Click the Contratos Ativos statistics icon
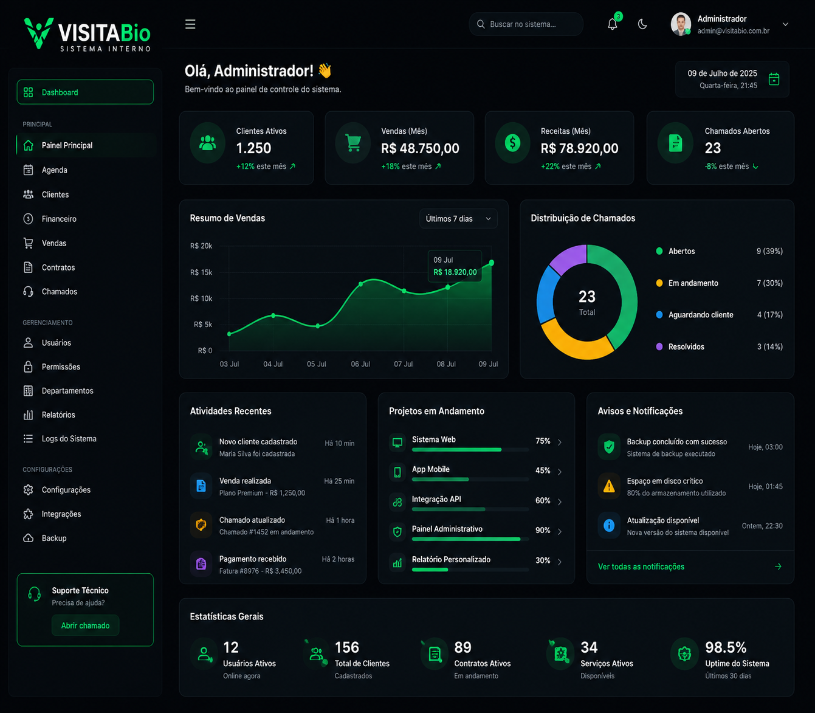This screenshot has height=713, width=815. tap(435, 654)
